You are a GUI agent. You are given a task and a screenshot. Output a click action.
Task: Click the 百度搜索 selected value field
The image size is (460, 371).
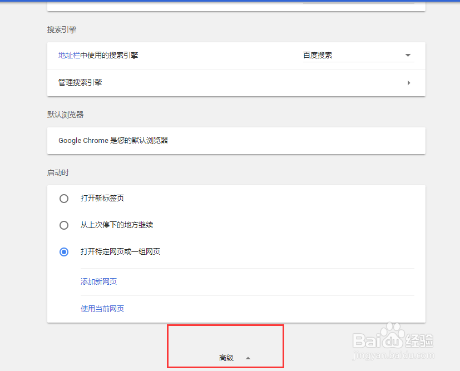[318, 55]
